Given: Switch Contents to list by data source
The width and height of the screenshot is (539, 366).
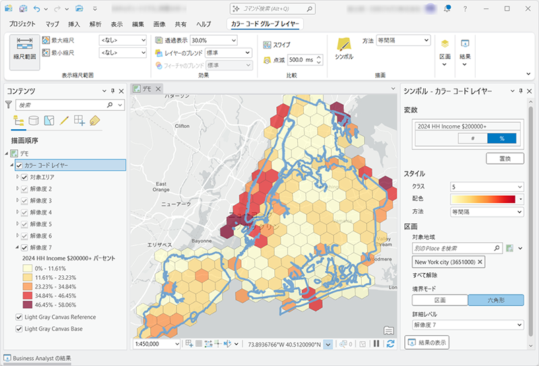Looking at the screenshot, I should pyautogui.click(x=33, y=121).
